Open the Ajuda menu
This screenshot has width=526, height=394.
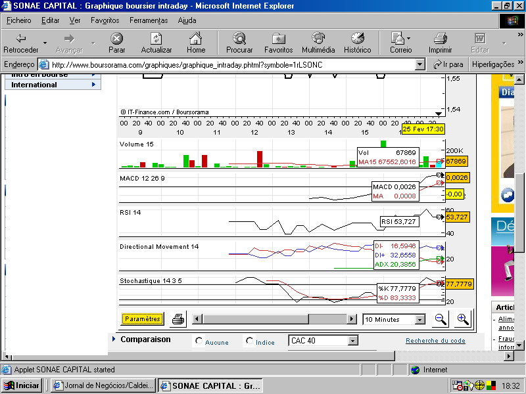[187, 20]
